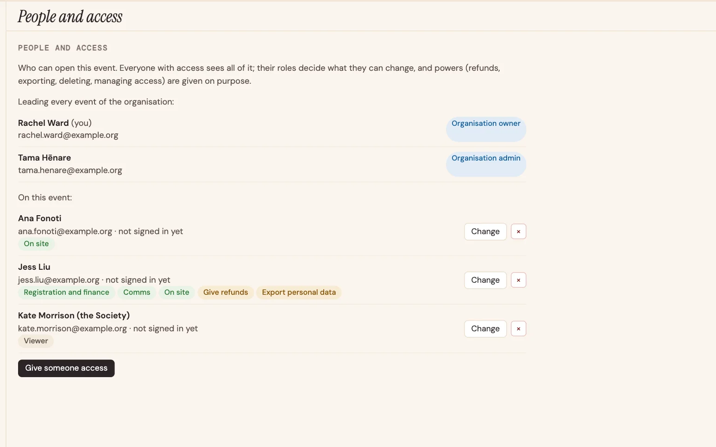The image size is (716, 447).
Task: Click the email rachel.ward@example.org
Action: (x=68, y=135)
